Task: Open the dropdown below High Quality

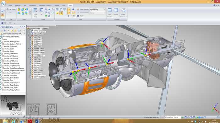Action: pos(104,13)
